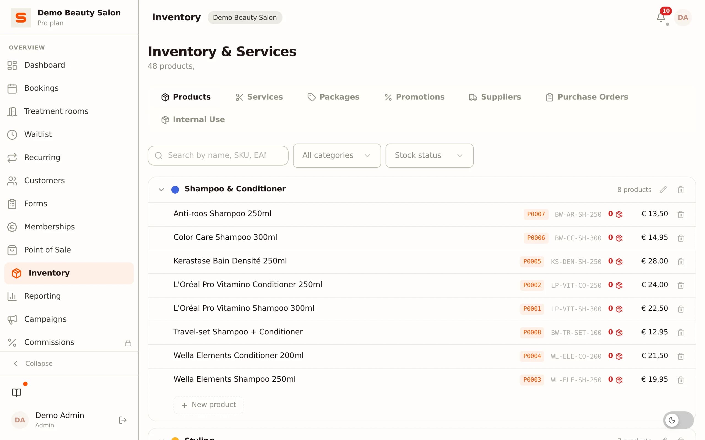Click out-of-stock icon for Wella Elements Shampoo
Screen dimensions: 705x440
click(x=619, y=380)
